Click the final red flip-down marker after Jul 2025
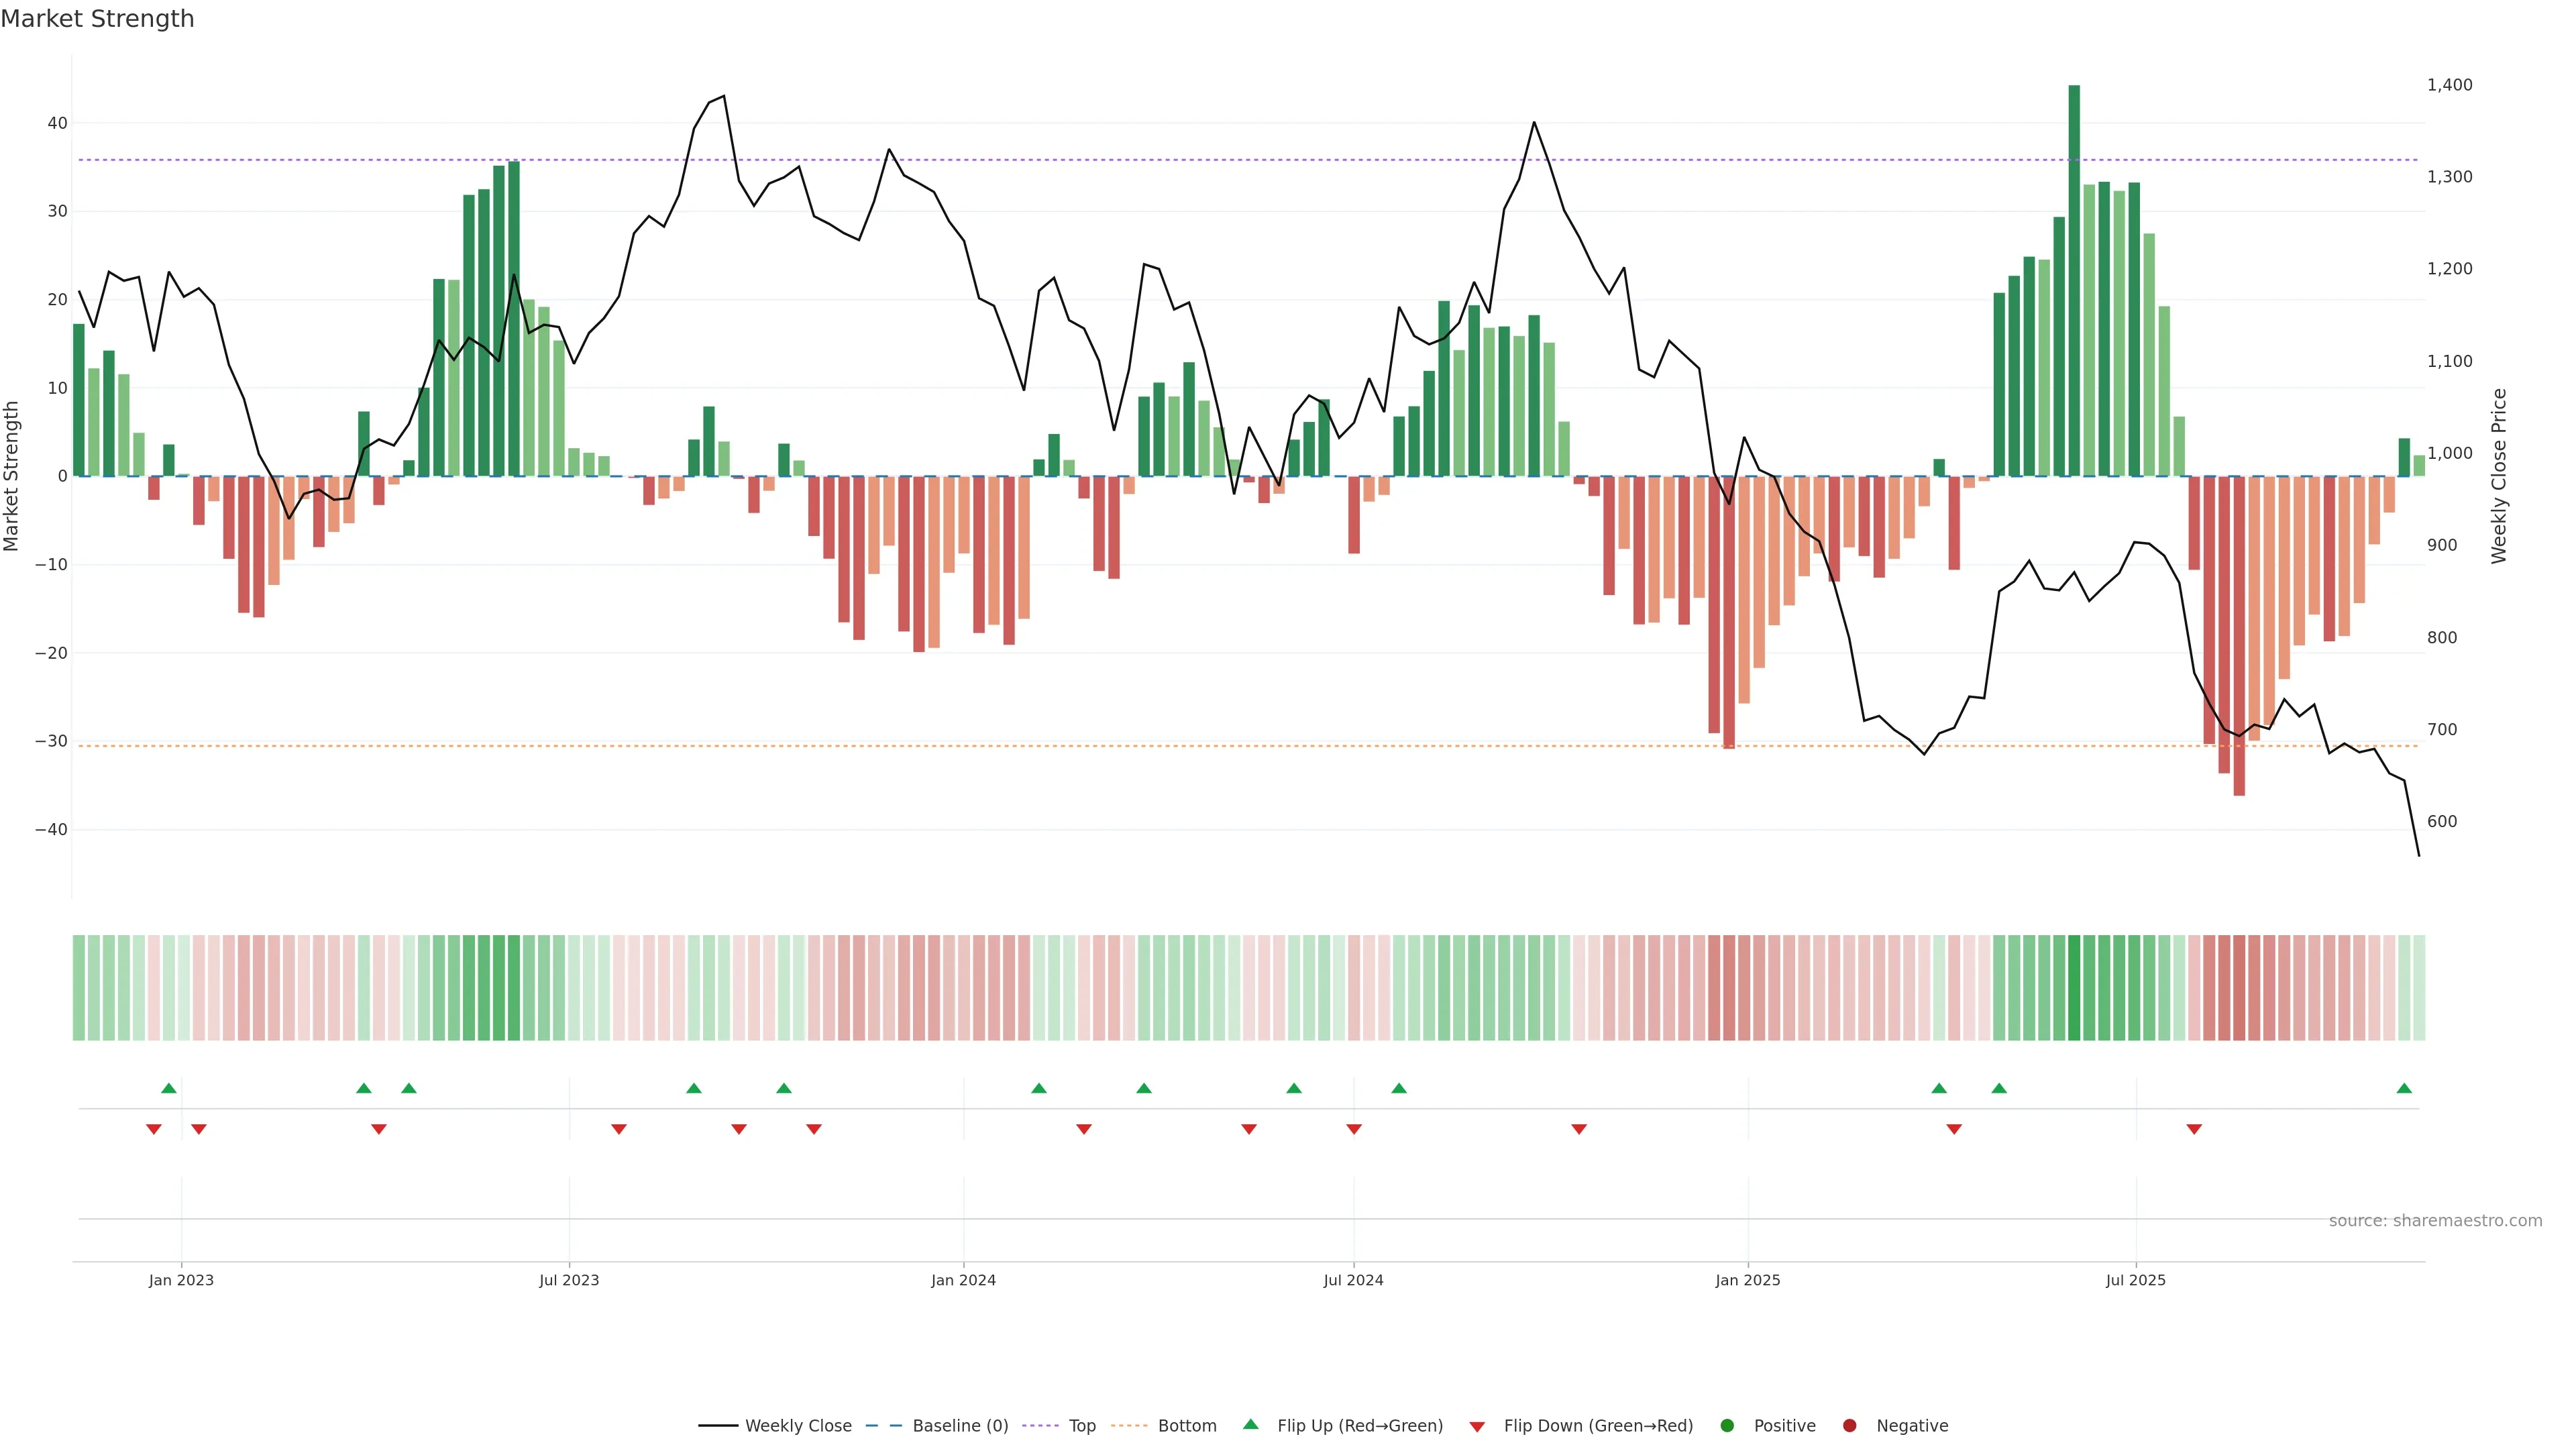2576x1449 pixels. [2194, 1129]
